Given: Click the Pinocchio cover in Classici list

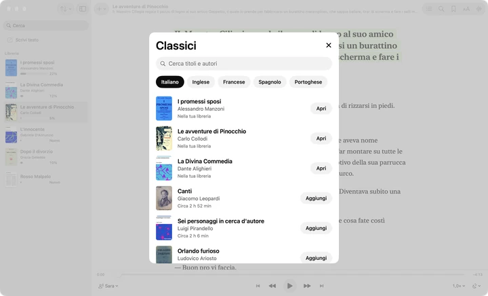Looking at the screenshot, I should tap(164, 138).
